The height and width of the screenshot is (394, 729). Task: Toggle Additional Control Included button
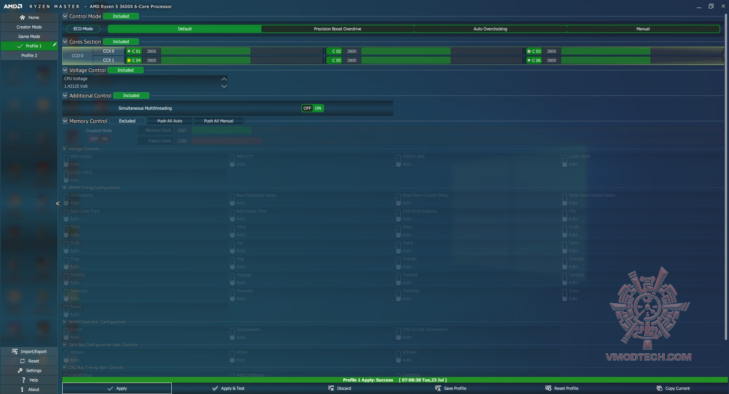click(131, 96)
